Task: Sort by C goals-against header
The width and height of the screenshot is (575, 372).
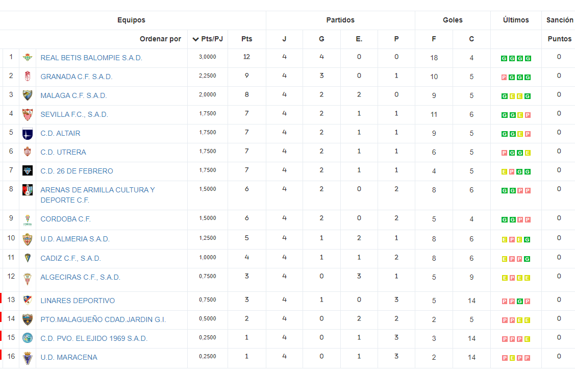Action: coord(471,39)
